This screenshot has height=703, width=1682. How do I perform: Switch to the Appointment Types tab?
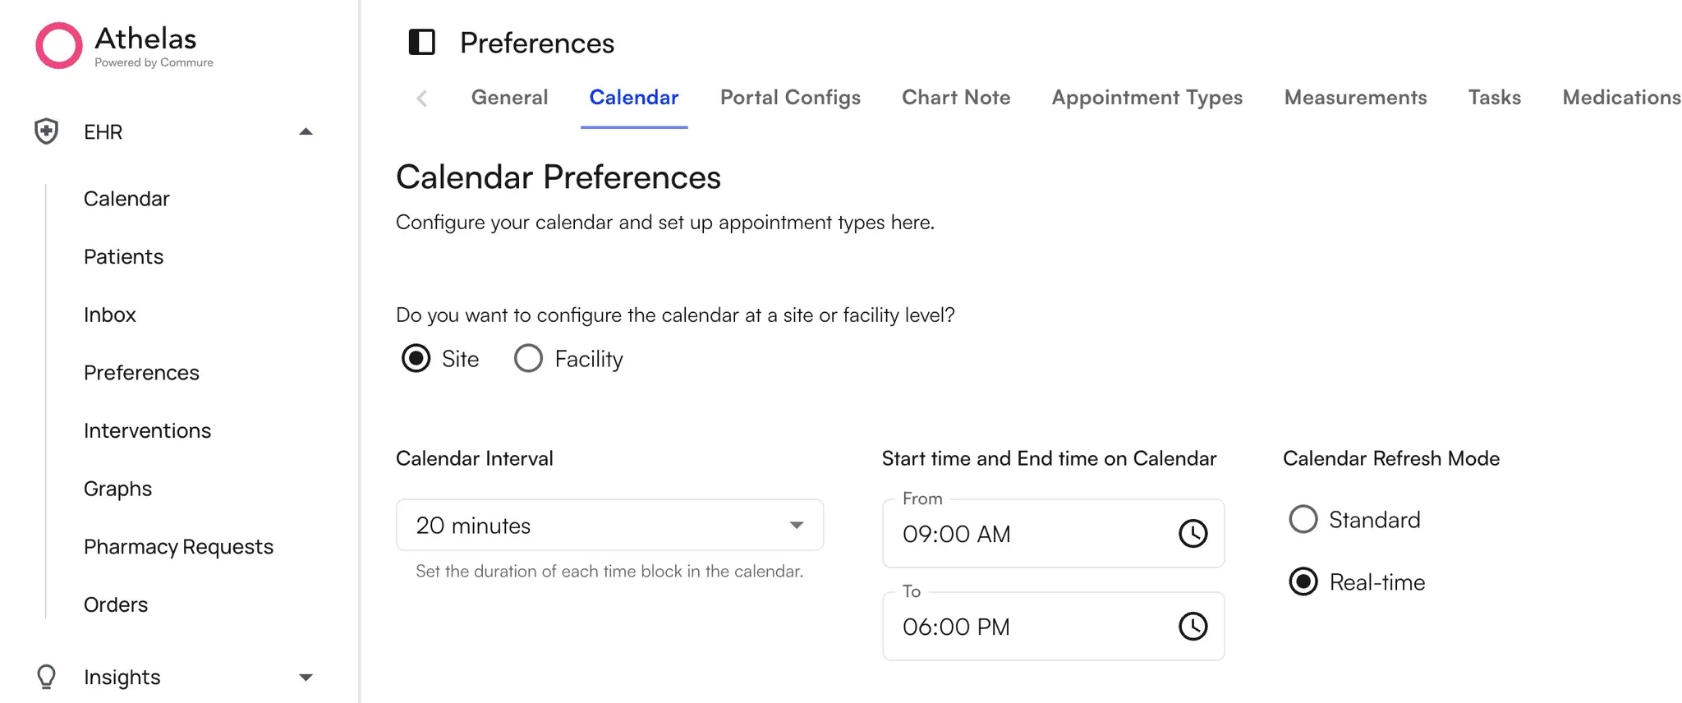[x=1147, y=97]
